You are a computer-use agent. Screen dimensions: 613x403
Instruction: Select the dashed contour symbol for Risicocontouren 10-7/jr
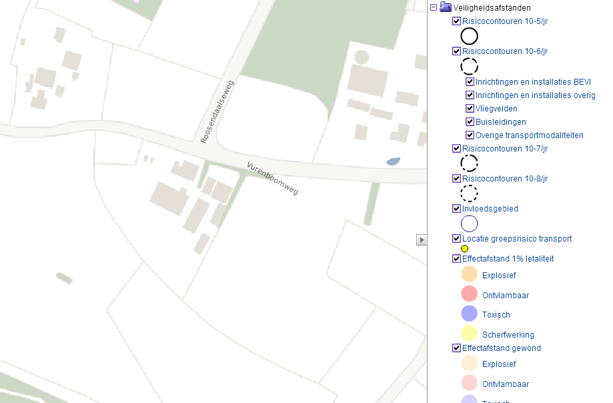(x=469, y=163)
